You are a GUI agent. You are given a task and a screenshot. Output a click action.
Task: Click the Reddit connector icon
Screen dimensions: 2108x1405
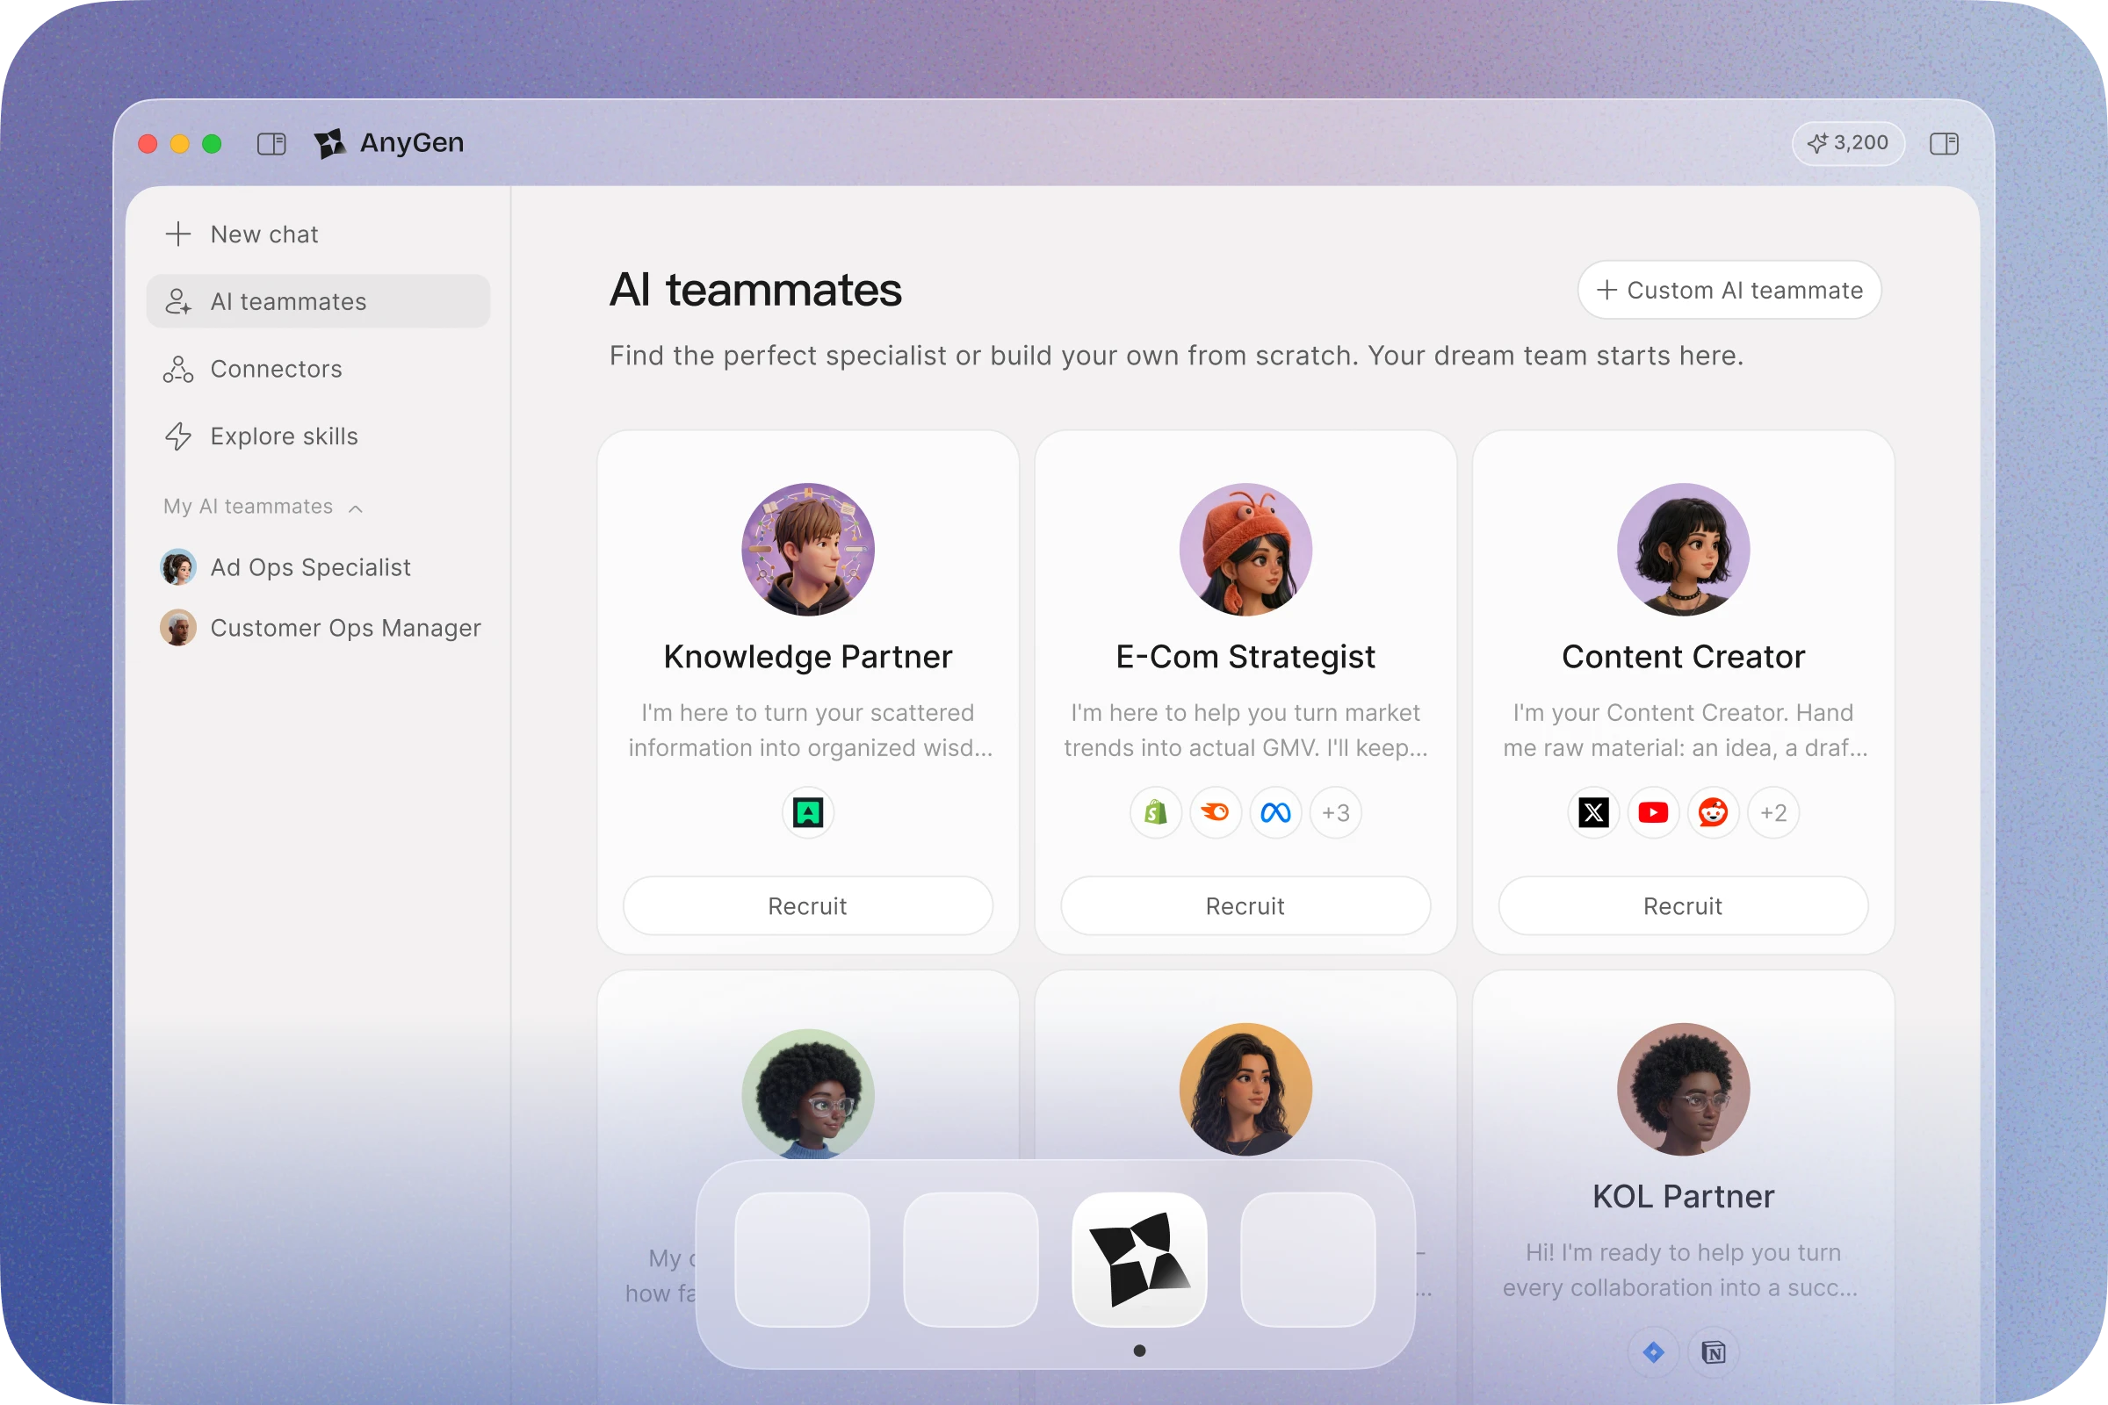tap(1713, 813)
